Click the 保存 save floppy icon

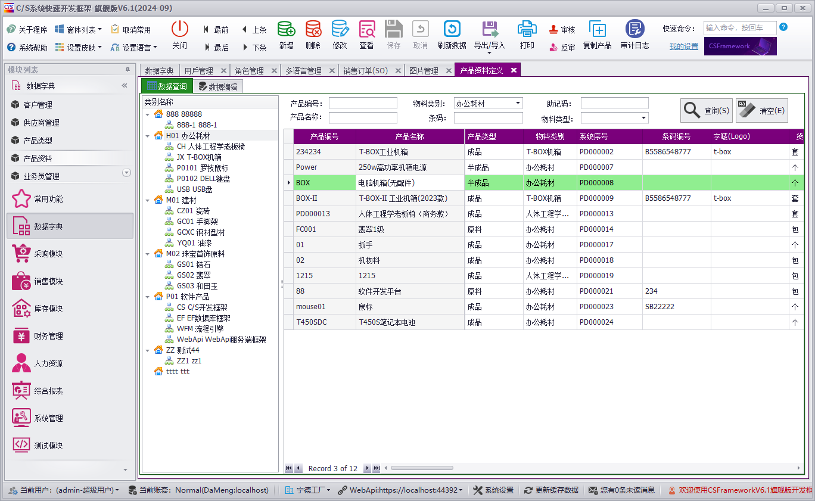(393, 29)
